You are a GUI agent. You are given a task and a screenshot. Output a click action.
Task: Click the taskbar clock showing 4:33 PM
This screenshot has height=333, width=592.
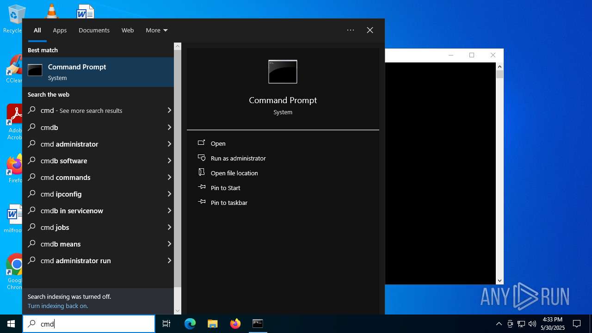pyautogui.click(x=553, y=324)
